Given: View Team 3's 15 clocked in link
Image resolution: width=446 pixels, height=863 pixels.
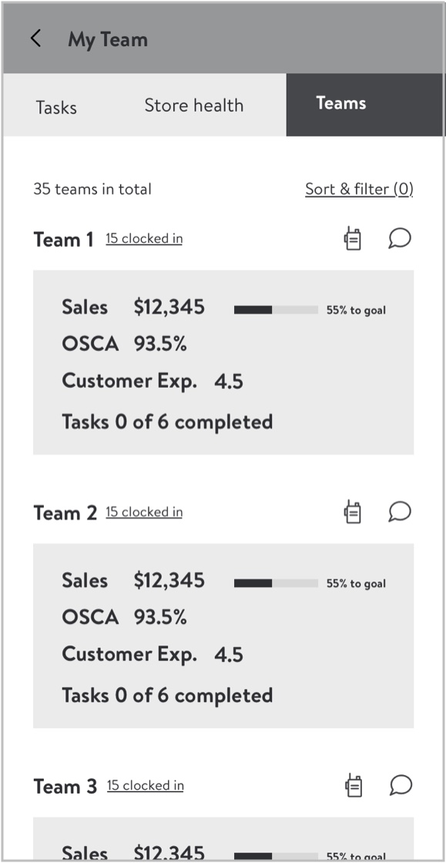Looking at the screenshot, I should tap(145, 785).
